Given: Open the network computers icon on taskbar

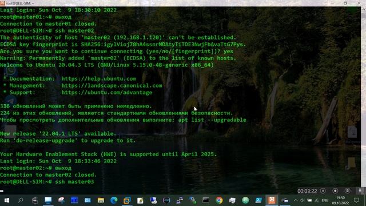Looking at the screenshot, I should click(180, 200).
